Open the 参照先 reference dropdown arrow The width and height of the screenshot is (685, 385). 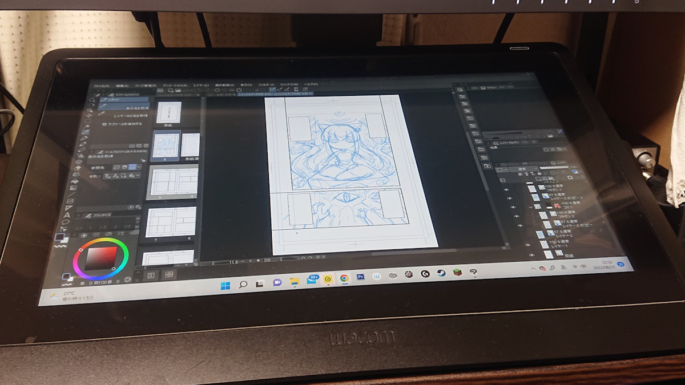tap(139, 167)
